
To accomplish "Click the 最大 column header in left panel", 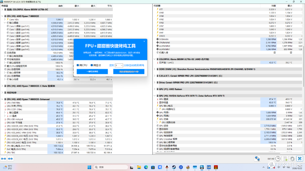I will click(x=88, y=6).
